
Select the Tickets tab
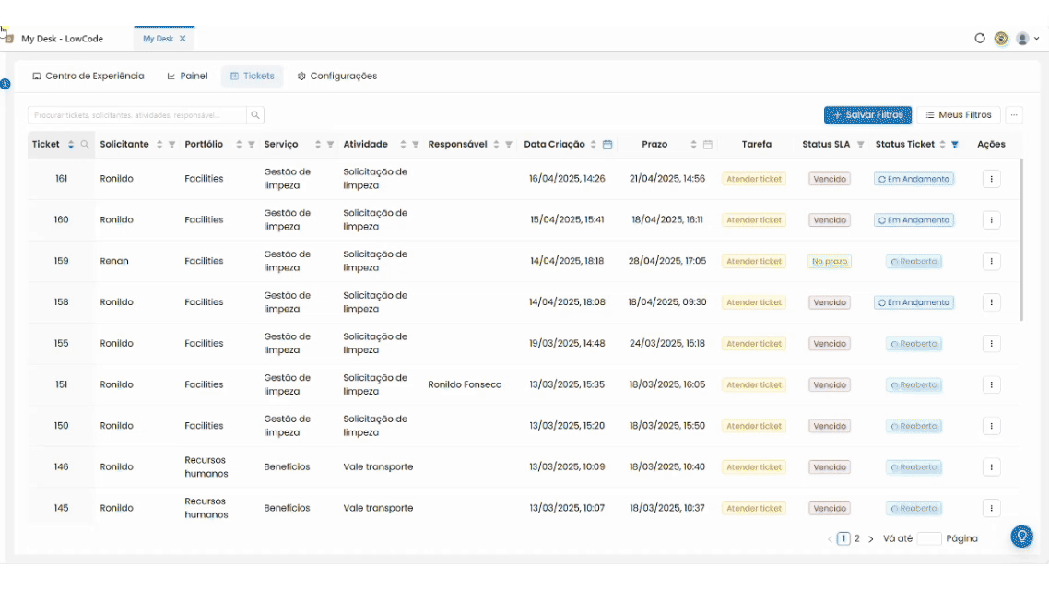(x=253, y=77)
